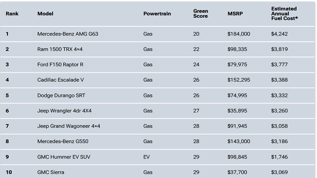
Task: Click the Mercedes-Benz G550 model name
Action: point(63,142)
